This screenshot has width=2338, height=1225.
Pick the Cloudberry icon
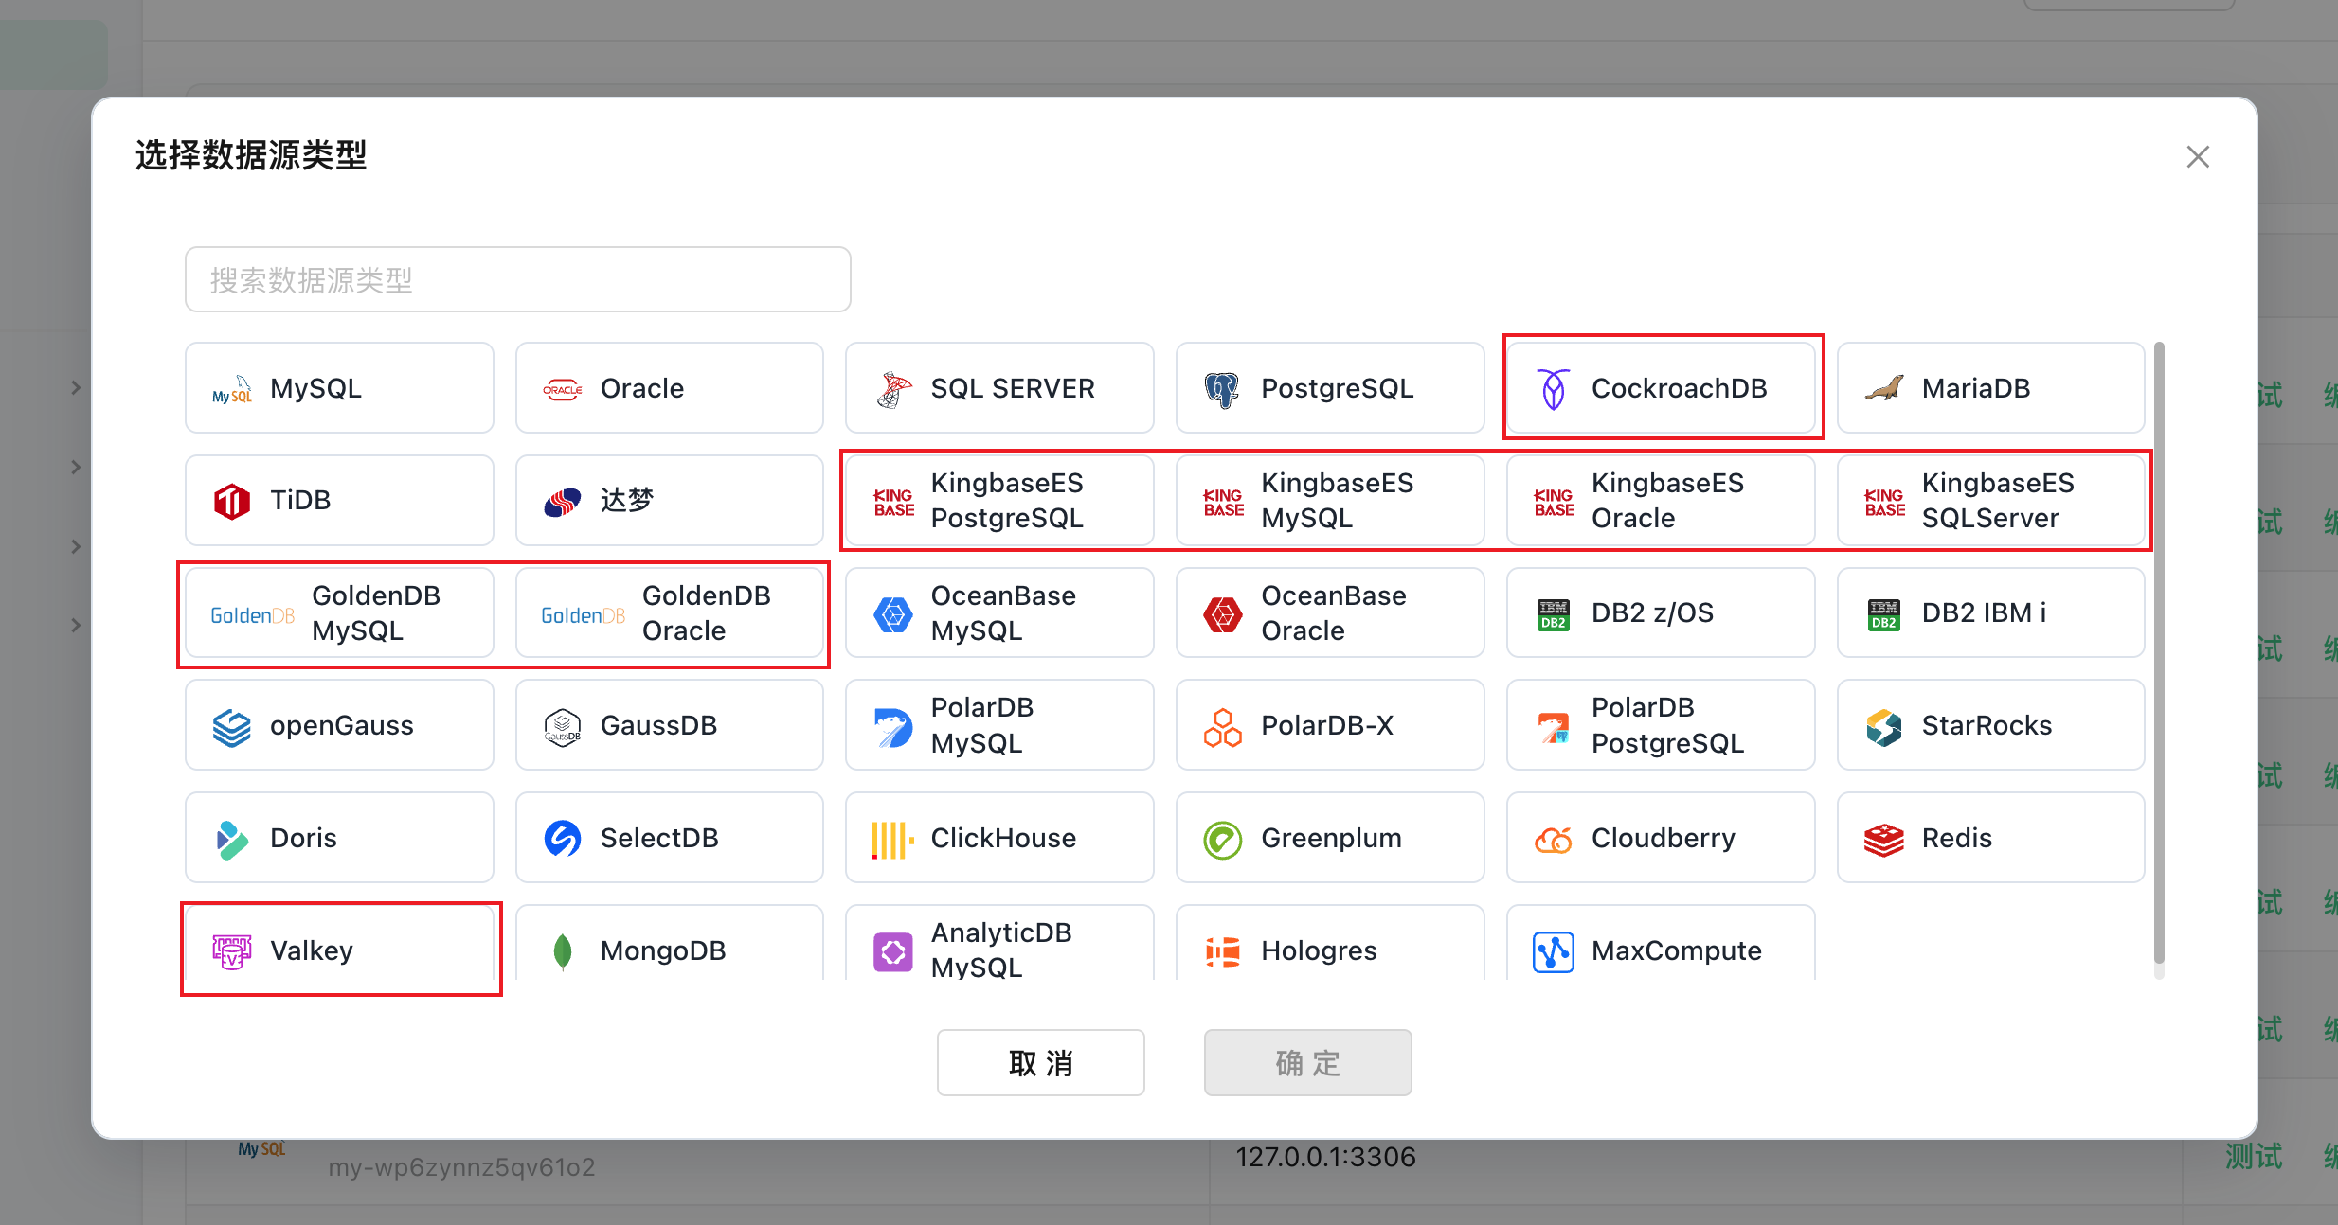pyautogui.click(x=1553, y=839)
